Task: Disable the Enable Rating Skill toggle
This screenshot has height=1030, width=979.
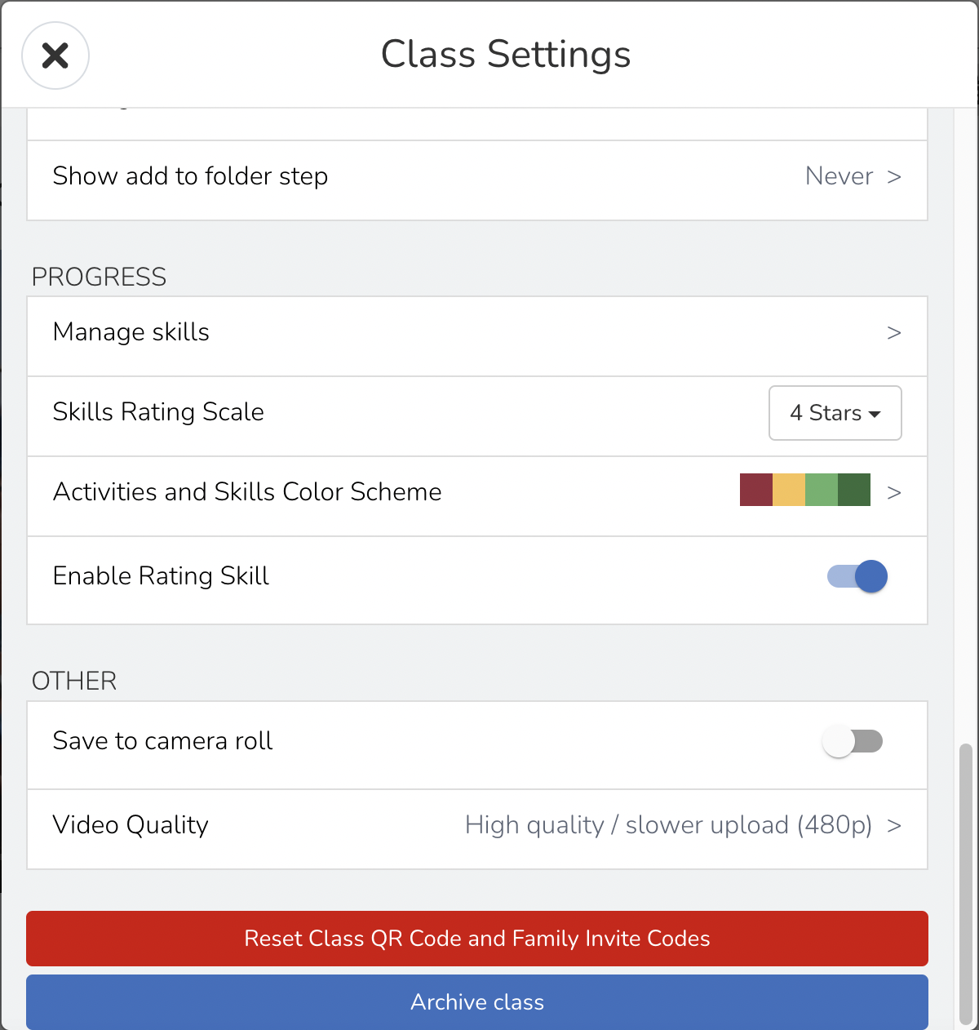Action: click(x=855, y=576)
